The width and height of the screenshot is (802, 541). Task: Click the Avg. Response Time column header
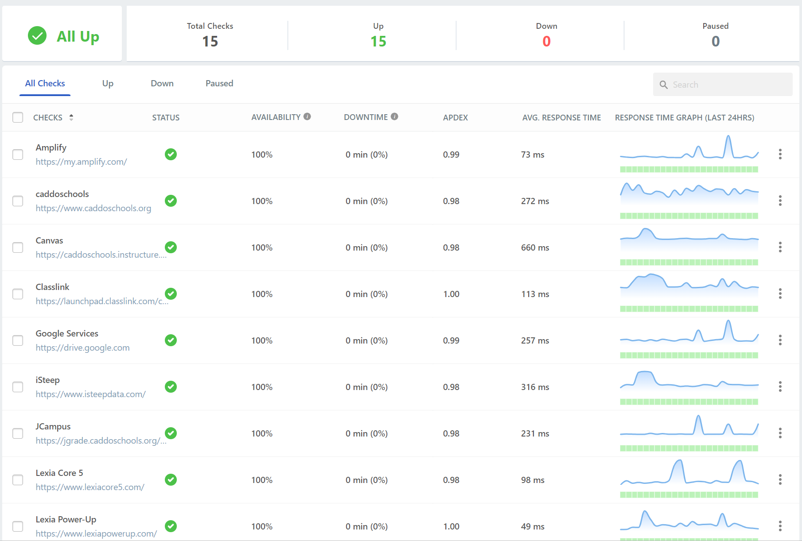pyautogui.click(x=561, y=117)
